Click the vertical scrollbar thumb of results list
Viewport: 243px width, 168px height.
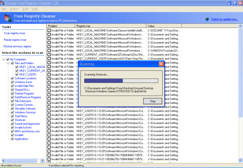240,73
